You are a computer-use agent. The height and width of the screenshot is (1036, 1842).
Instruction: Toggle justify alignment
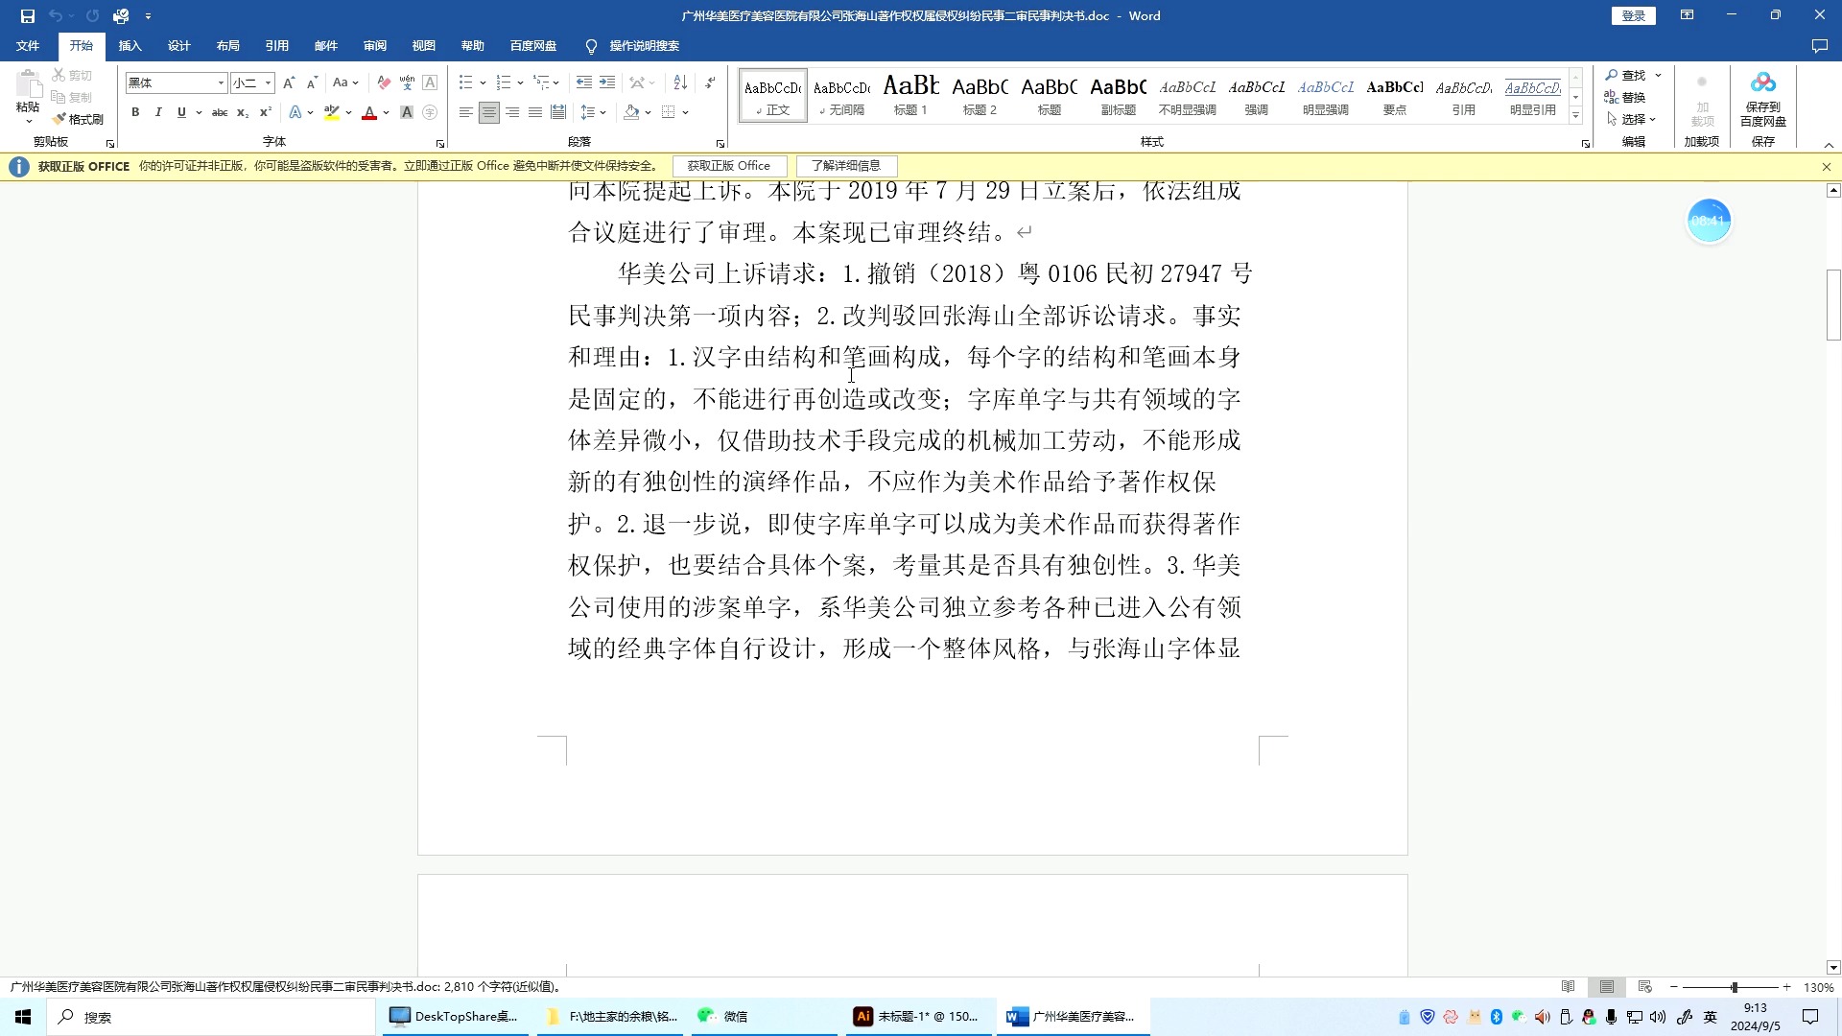tap(535, 112)
